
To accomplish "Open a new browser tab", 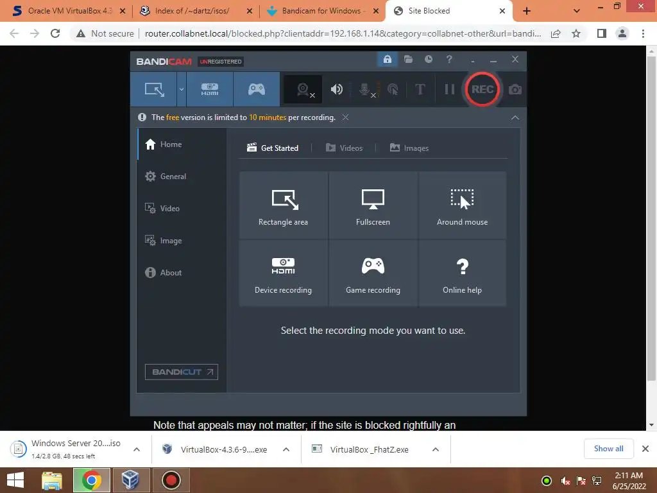I will (x=527, y=12).
